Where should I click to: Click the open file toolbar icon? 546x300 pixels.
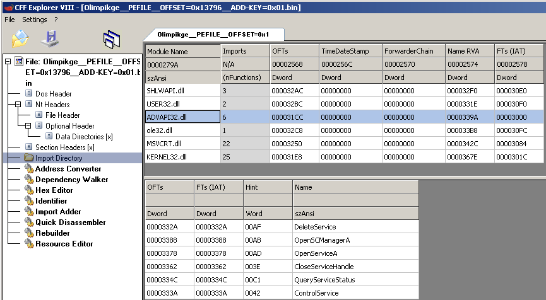[x=20, y=38]
